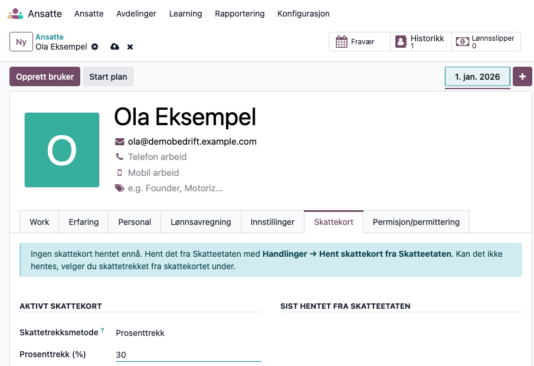The height and width of the screenshot is (366, 534).
Task: Discard changes with the X icon
Action: click(x=130, y=47)
